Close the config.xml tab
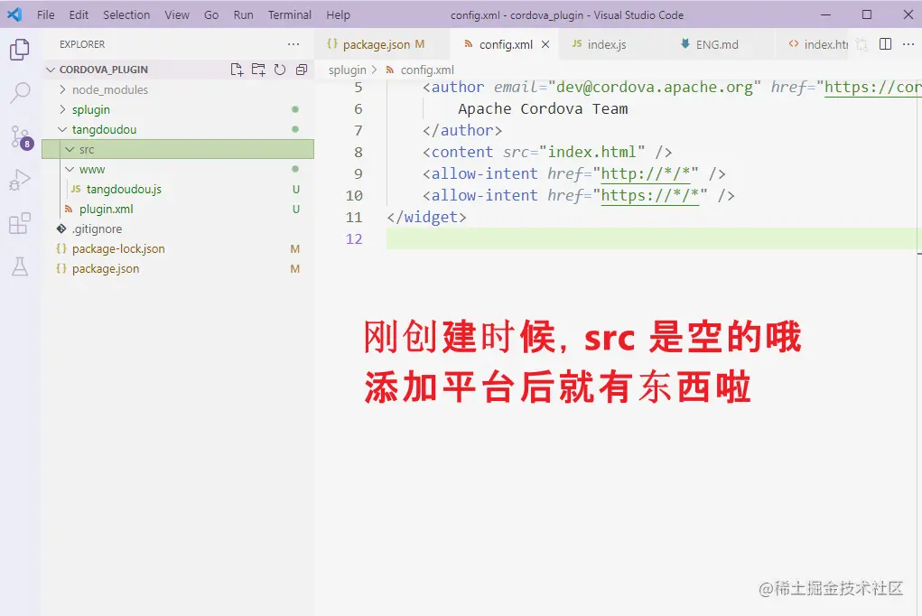Viewport: 922px width, 616px height. coord(545,44)
